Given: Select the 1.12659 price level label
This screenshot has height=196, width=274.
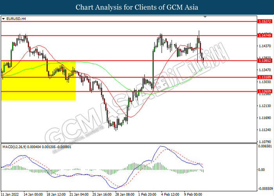Looking at the screenshot, I should tap(265, 91).
